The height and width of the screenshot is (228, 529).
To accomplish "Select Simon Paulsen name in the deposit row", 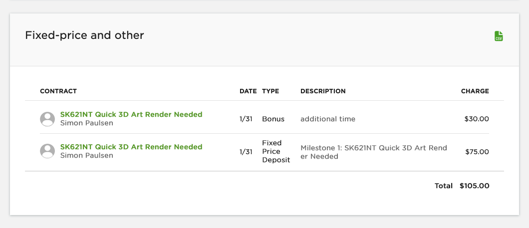I will click(x=86, y=155).
